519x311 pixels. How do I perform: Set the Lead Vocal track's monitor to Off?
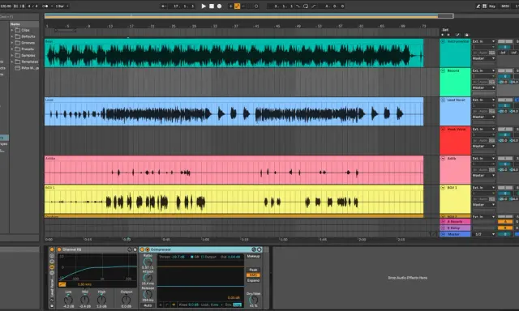coord(492,111)
